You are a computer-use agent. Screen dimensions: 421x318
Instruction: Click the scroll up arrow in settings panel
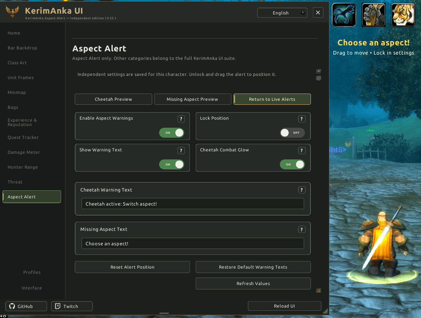tap(319, 71)
